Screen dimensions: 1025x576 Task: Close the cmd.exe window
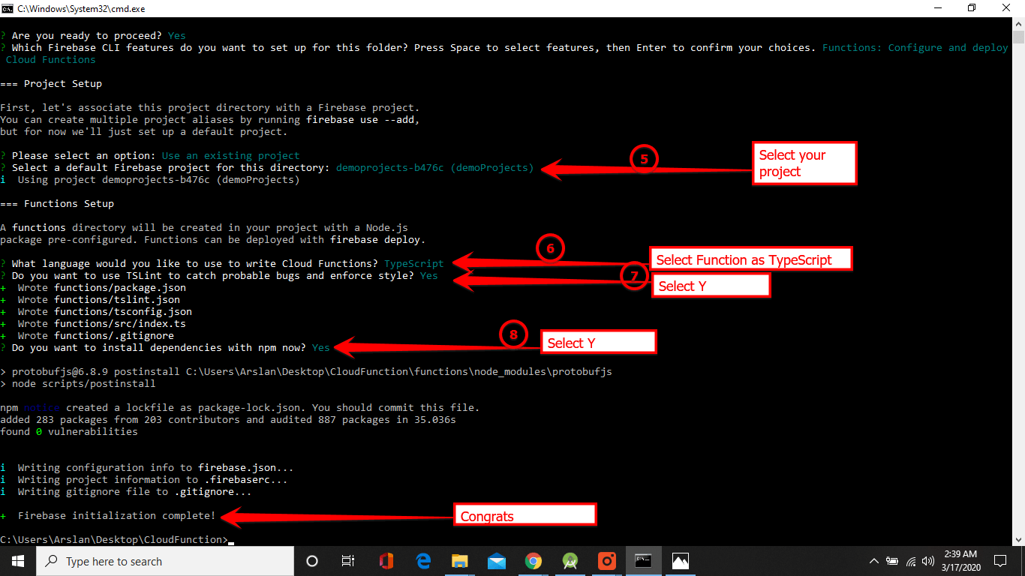point(1007,9)
